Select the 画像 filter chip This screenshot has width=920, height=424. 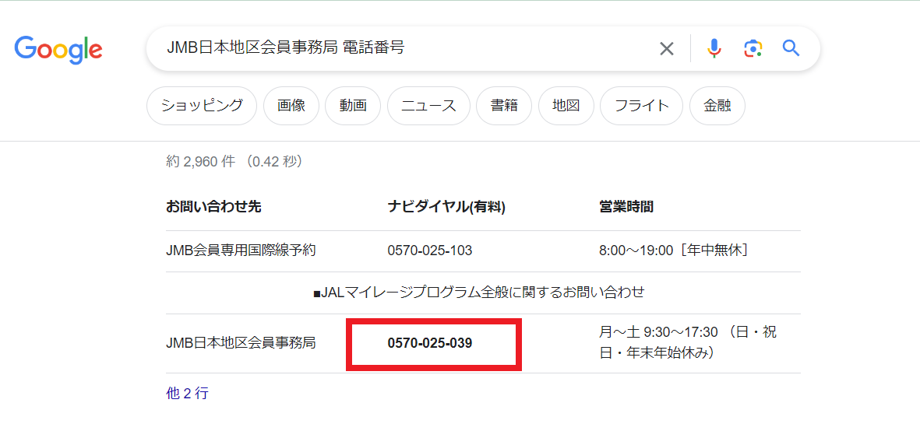click(291, 106)
